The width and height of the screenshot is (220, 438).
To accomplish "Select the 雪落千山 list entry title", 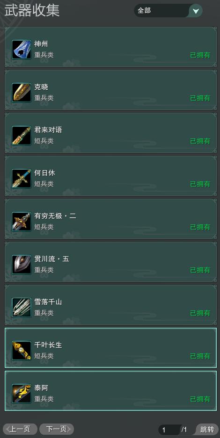I will [x=48, y=302].
